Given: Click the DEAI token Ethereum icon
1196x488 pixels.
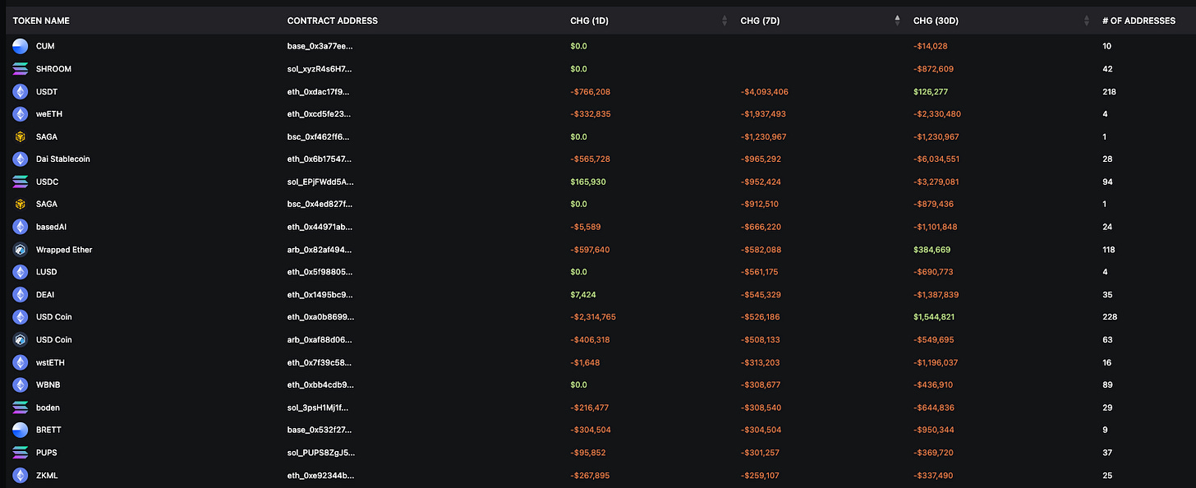Looking at the screenshot, I should pyautogui.click(x=20, y=294).
